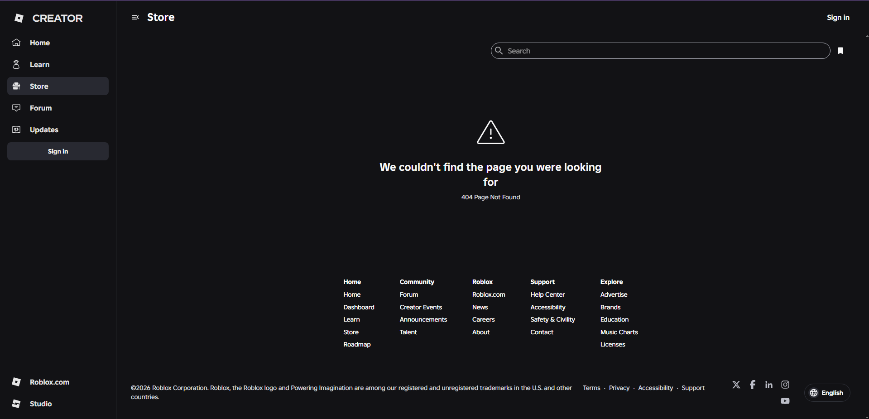869x419 pixels.
Task: Open the footer Safety & Civility link
Action: pos(552,319)
